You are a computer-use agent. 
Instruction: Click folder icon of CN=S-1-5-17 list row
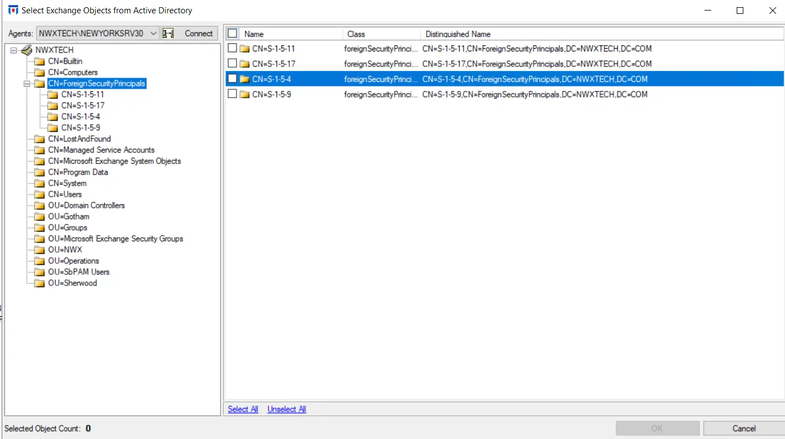[x=244, y=64]
